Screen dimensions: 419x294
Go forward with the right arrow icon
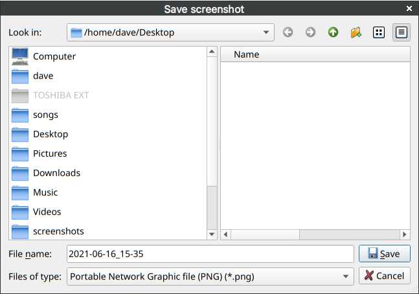point(310,32)
